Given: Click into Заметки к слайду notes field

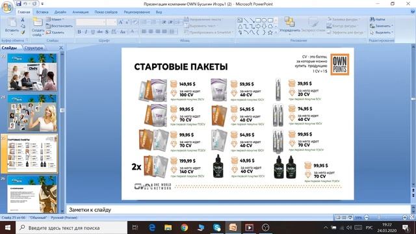Looking at the screenshot, I should tap(238, 209).
